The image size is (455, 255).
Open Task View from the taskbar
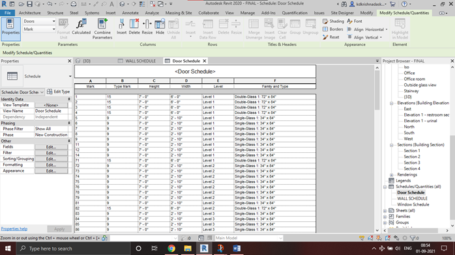pyautogui.click(x=154, y=248)
